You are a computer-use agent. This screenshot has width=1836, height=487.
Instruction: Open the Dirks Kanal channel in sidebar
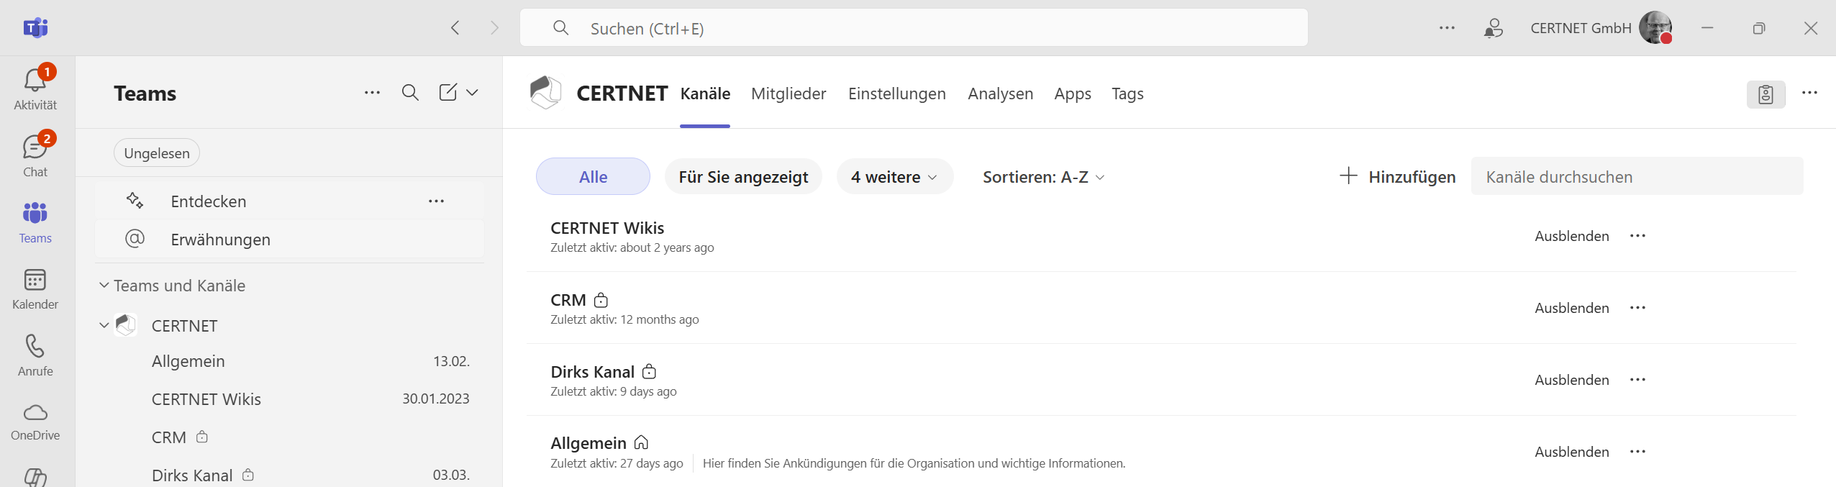pyautogui.click(x=192, y=475)
